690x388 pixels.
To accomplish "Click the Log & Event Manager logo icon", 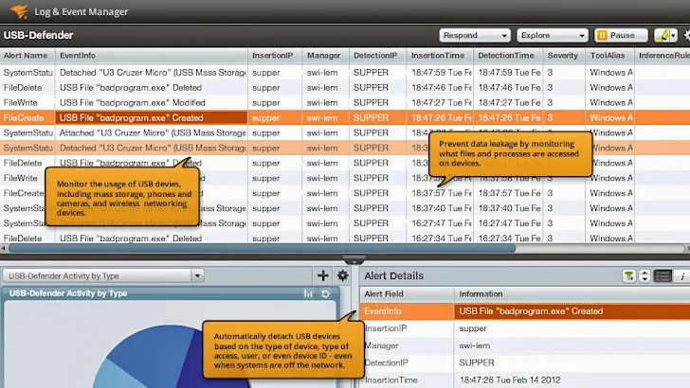I will [19, 11].
